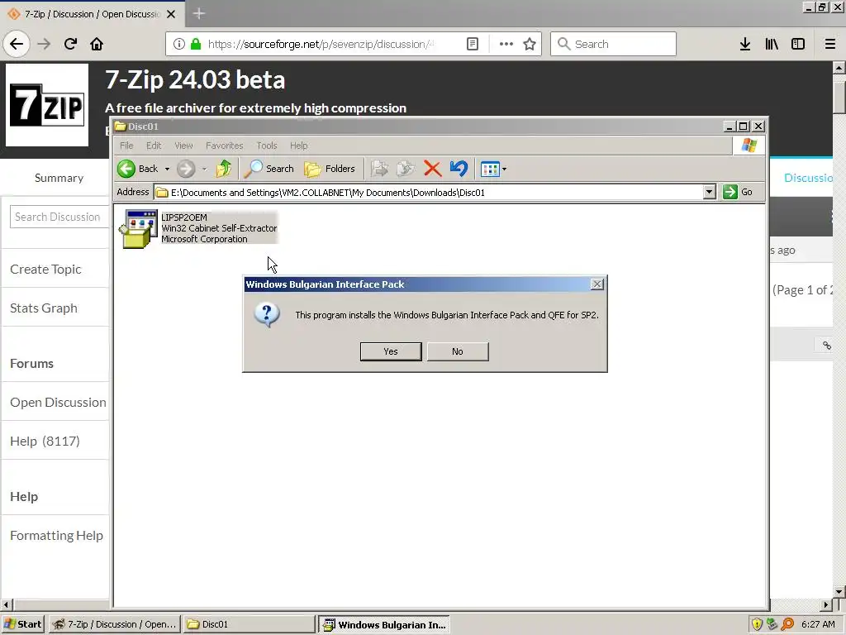Image resolution: width=846 pixels, height=635 pixels.
Task: Click the Forward arrow in Disc01 Explorer
Action: click(186, 169)
